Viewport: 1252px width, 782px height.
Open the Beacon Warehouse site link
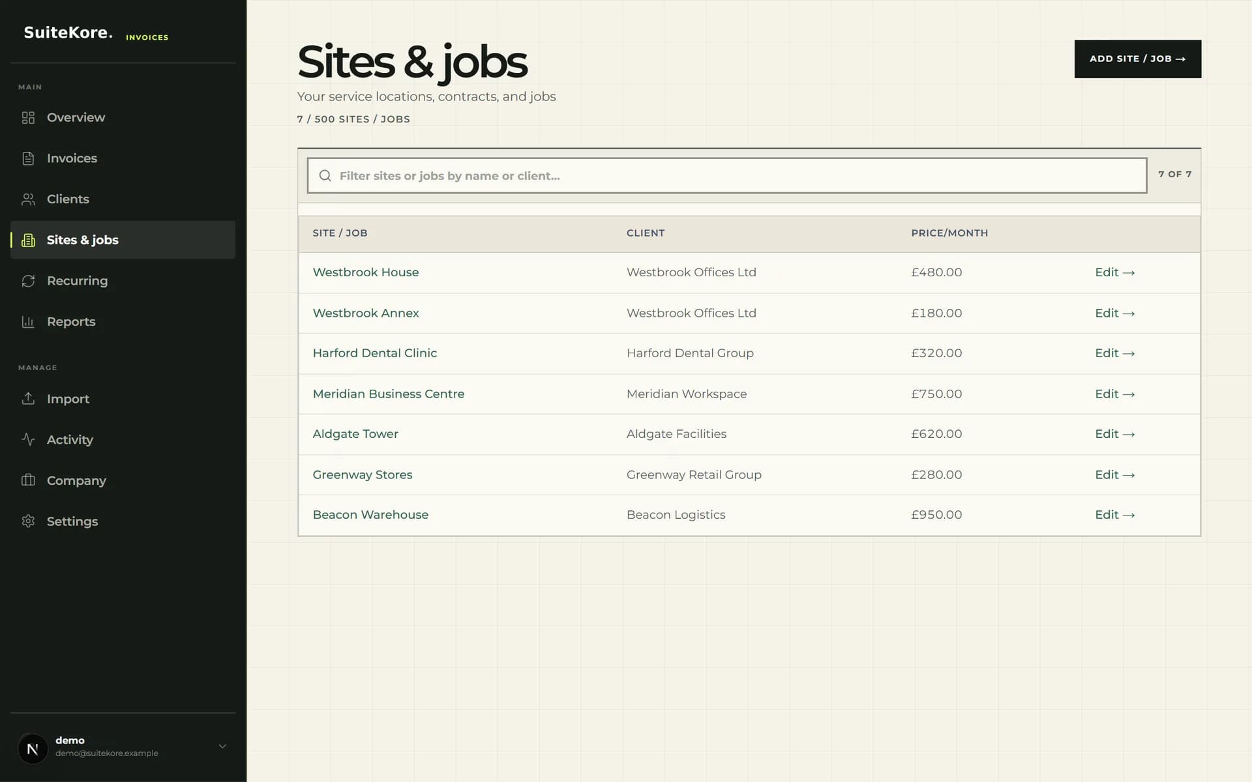click(x=370, y=515)
